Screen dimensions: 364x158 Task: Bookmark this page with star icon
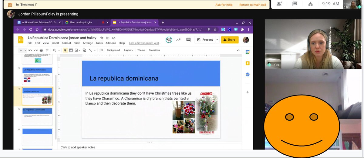(x=215, y=30)
